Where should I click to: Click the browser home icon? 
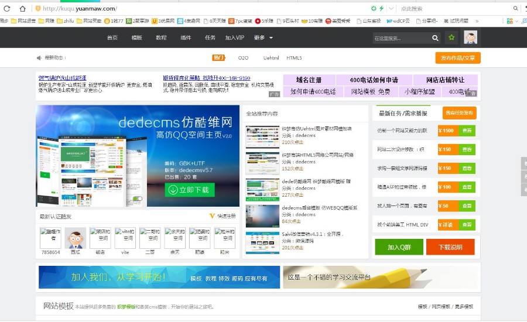(22, 9)
